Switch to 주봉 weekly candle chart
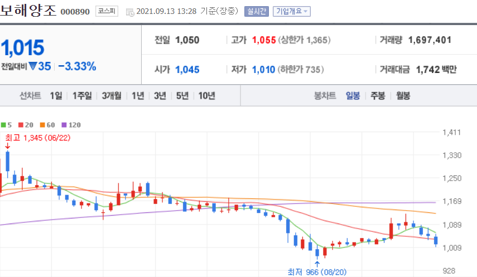477x277 pixels. pyautogui.click(x=378, y=96)
